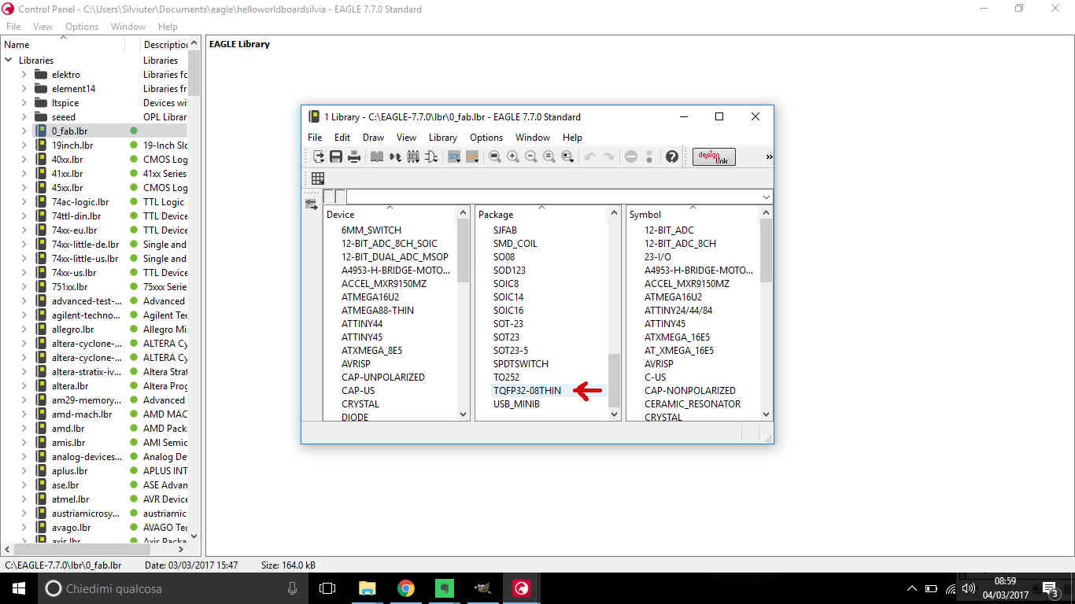1075x604 pixels.
Task: Open File Explorer from the taskbar
Action: (x=367, y=588)
